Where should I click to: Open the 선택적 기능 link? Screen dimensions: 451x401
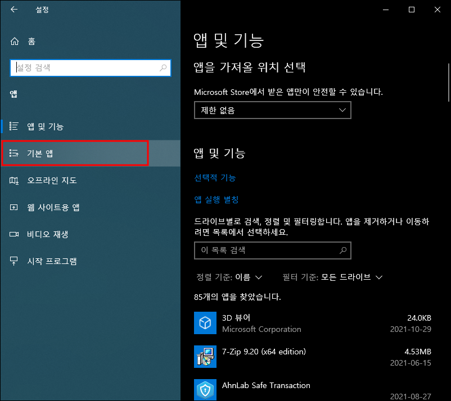[x=215, y=177]
